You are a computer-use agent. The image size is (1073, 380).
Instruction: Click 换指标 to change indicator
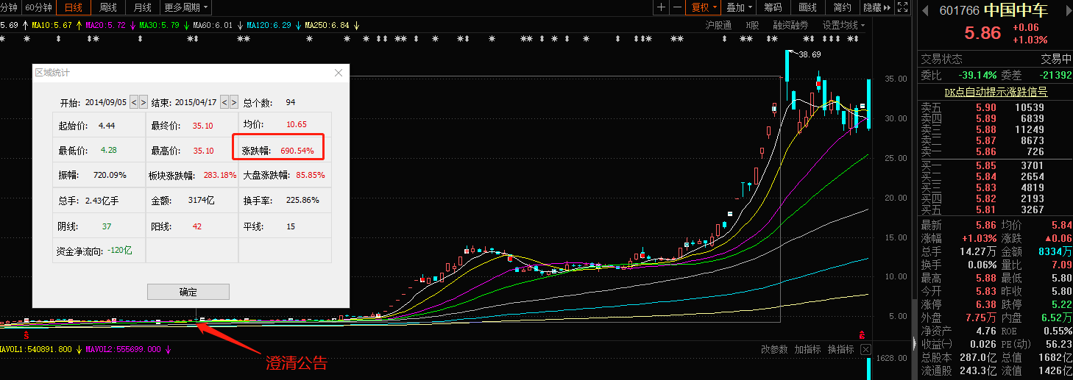pyautogui.click(x=840, y=350)
